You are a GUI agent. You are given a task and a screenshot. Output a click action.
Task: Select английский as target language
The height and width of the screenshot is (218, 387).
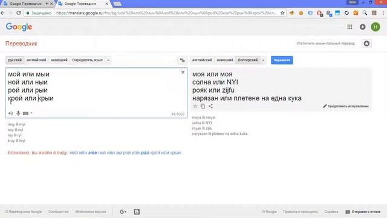(x=202, y=60)
